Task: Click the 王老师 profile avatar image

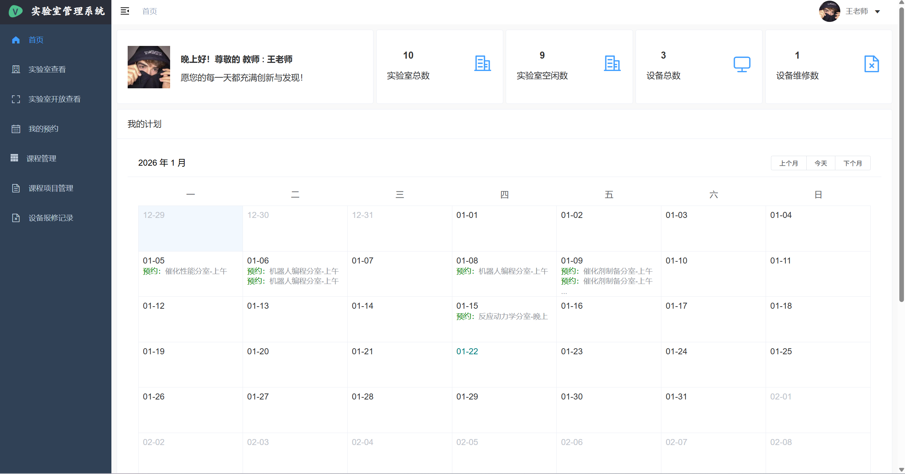Action: (829, 11)
